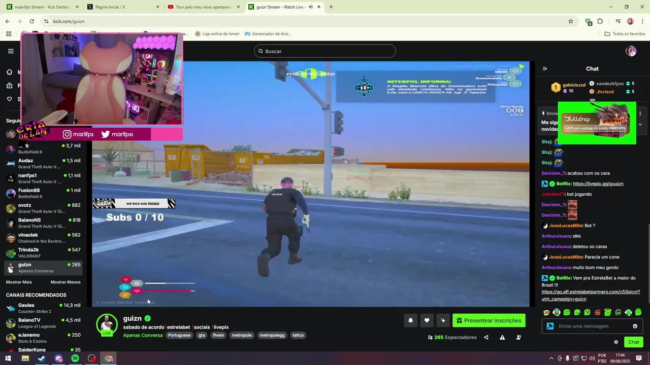The image size is (650, 365).
Task: Collapse chat panel with arrow icon
Action: [x=545, y=69]
